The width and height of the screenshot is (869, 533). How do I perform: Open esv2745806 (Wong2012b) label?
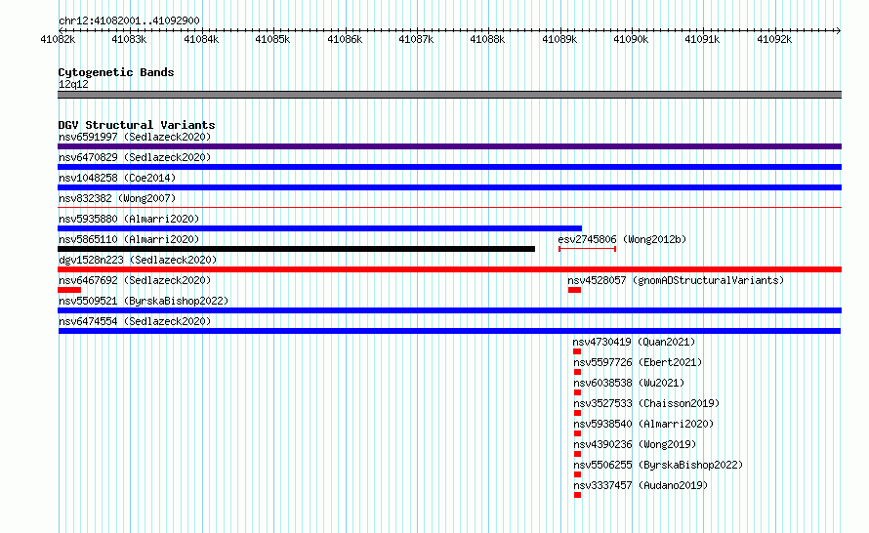point(622,239)
